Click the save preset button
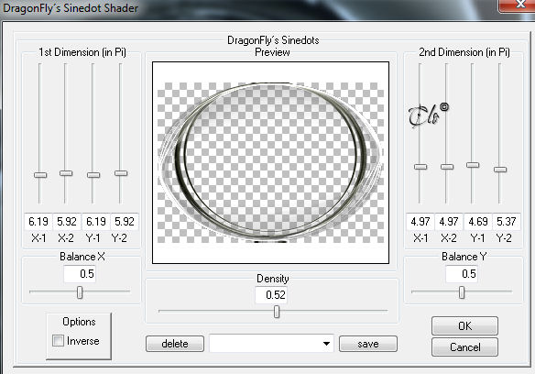535x374 pixels. tap(368, 344)
